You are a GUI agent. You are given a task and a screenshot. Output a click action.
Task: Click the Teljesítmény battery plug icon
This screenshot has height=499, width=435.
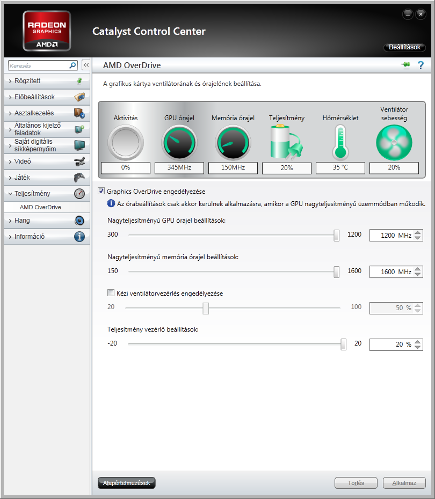pyautogui.click(x=287, y=143)
